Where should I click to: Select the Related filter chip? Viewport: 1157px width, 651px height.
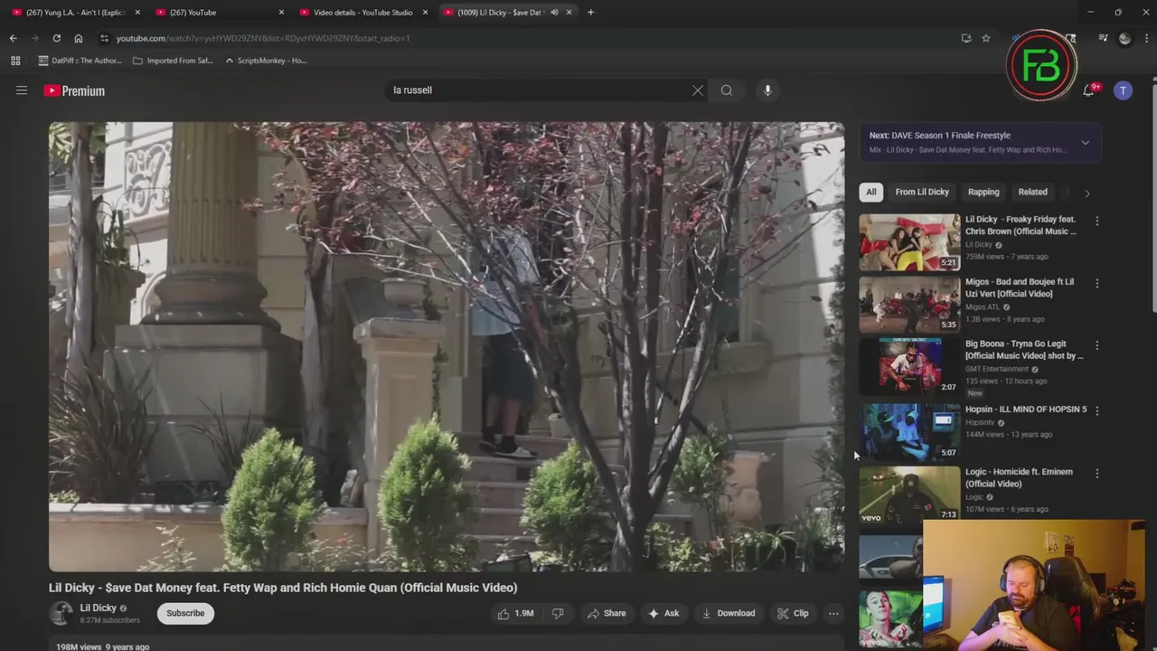click(x=1032, y=192)
